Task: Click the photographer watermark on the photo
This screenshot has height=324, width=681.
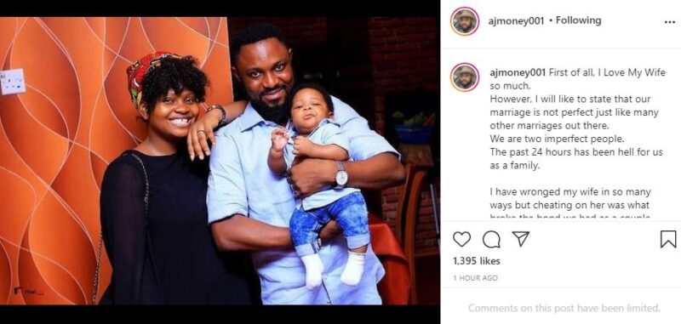Action: coord(27,291)
